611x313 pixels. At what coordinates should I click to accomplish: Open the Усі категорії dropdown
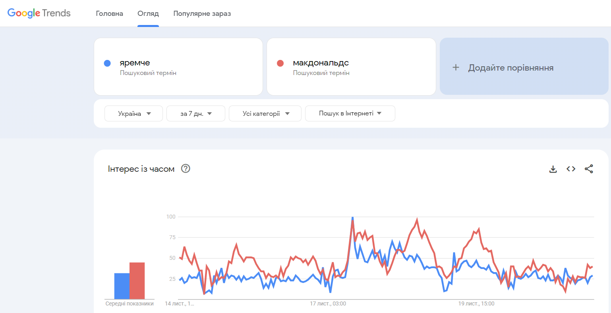[x=265, y=113]
